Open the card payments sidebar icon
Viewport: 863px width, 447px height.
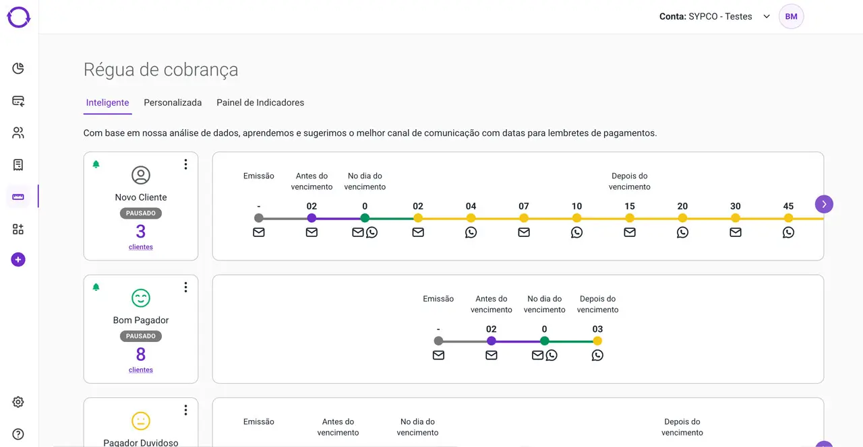click(x=18, y=101)
